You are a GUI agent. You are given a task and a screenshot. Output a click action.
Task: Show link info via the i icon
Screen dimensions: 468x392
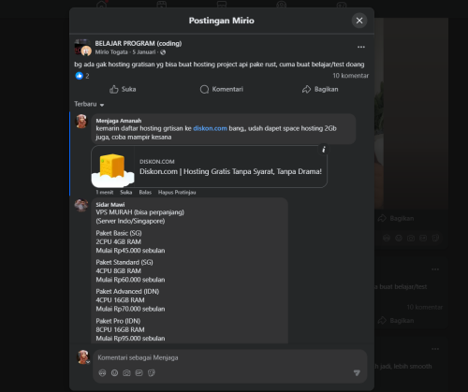[324, 150]
